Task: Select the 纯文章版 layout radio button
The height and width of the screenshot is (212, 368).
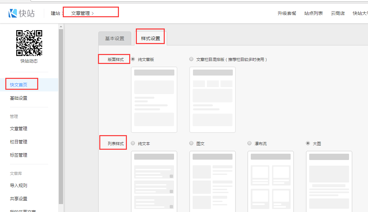Action: pos(133,59)
